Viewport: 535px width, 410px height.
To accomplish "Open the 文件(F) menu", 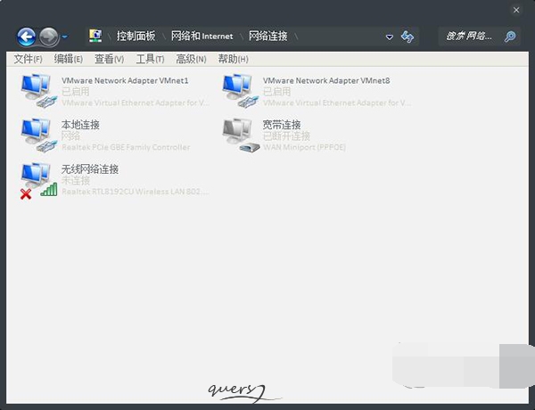I will [28, 59].
